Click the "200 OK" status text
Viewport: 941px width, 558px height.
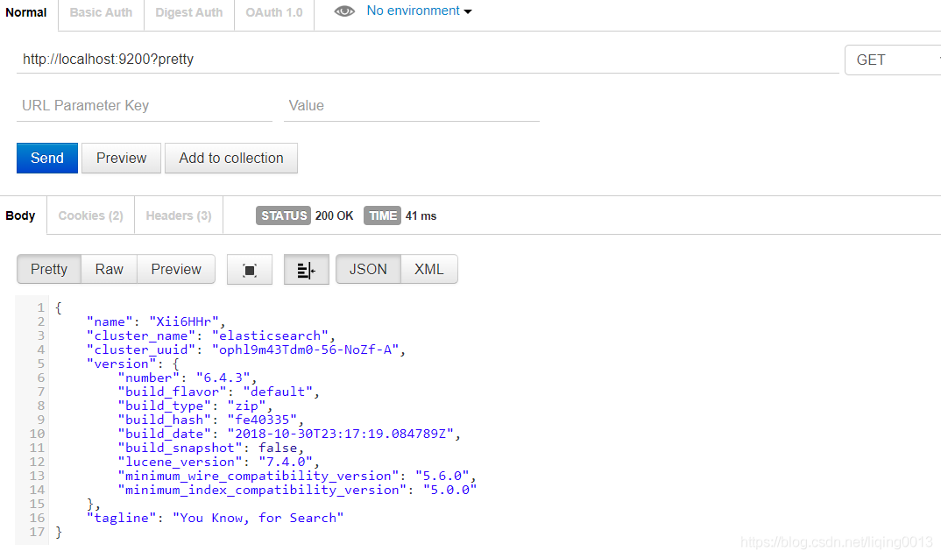335,216
